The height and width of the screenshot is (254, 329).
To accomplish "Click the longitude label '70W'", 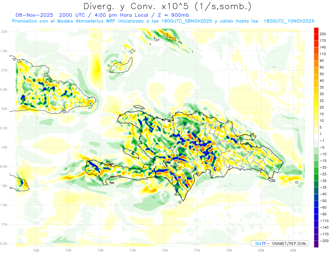I will (229, 250).
